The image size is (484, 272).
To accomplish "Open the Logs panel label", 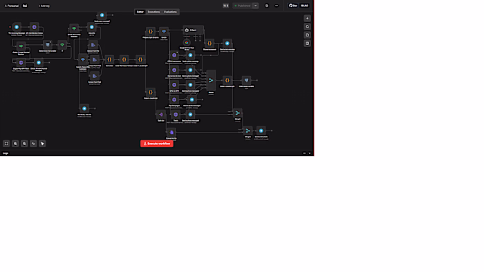I will point(6,153).
